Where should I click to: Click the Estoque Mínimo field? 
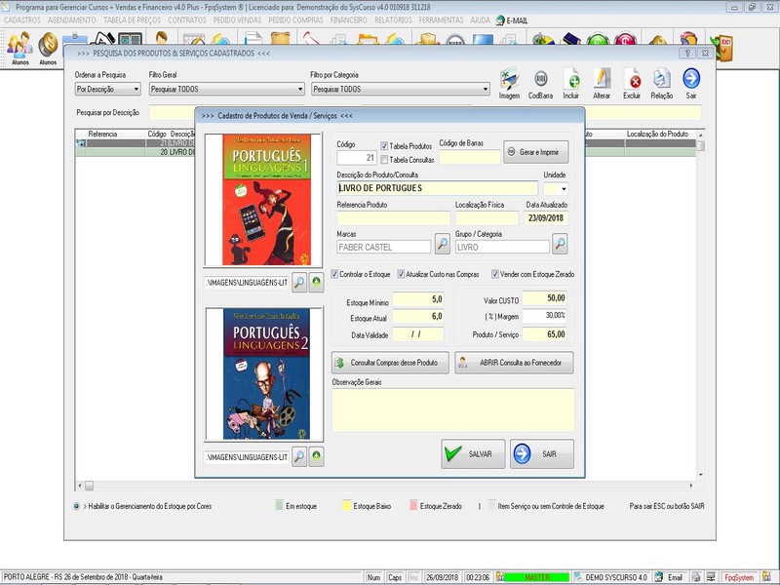tap(418, 299)
